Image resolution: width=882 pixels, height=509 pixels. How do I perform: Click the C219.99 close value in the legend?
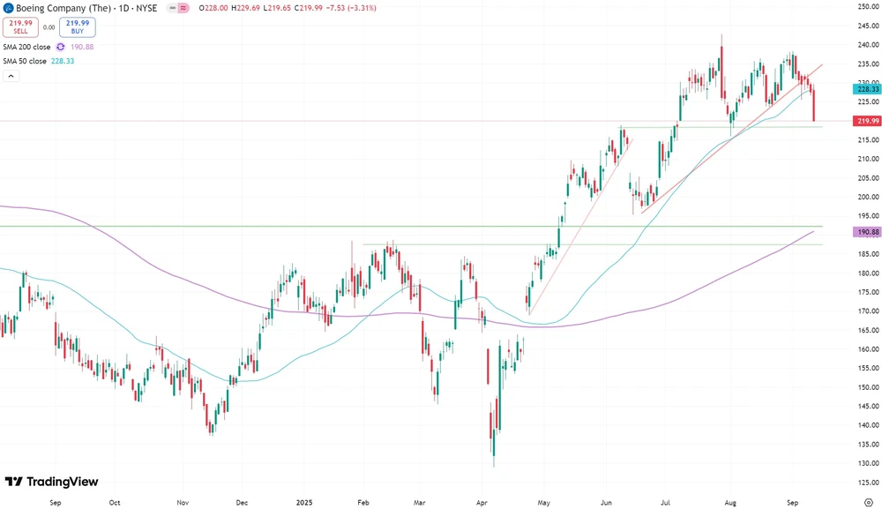(x=310, y=8)
